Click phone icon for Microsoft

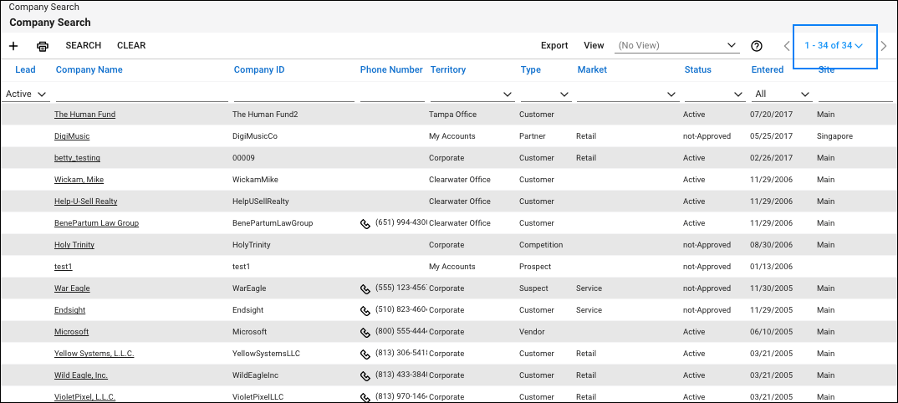(x=365, y=333)
